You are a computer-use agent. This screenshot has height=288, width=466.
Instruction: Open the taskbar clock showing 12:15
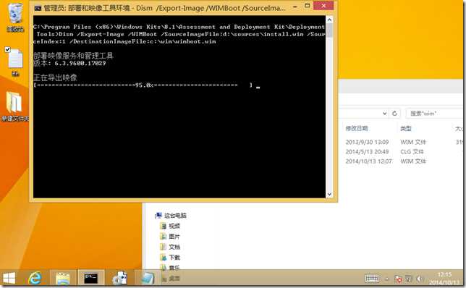444,279
